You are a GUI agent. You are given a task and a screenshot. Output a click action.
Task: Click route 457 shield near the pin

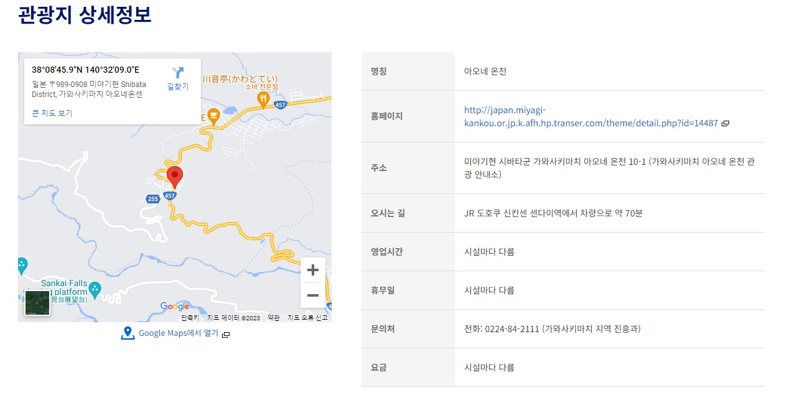tap(170, 195)
